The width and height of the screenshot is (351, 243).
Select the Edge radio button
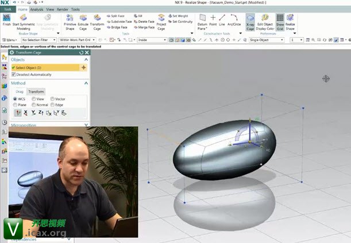(52, 105)
